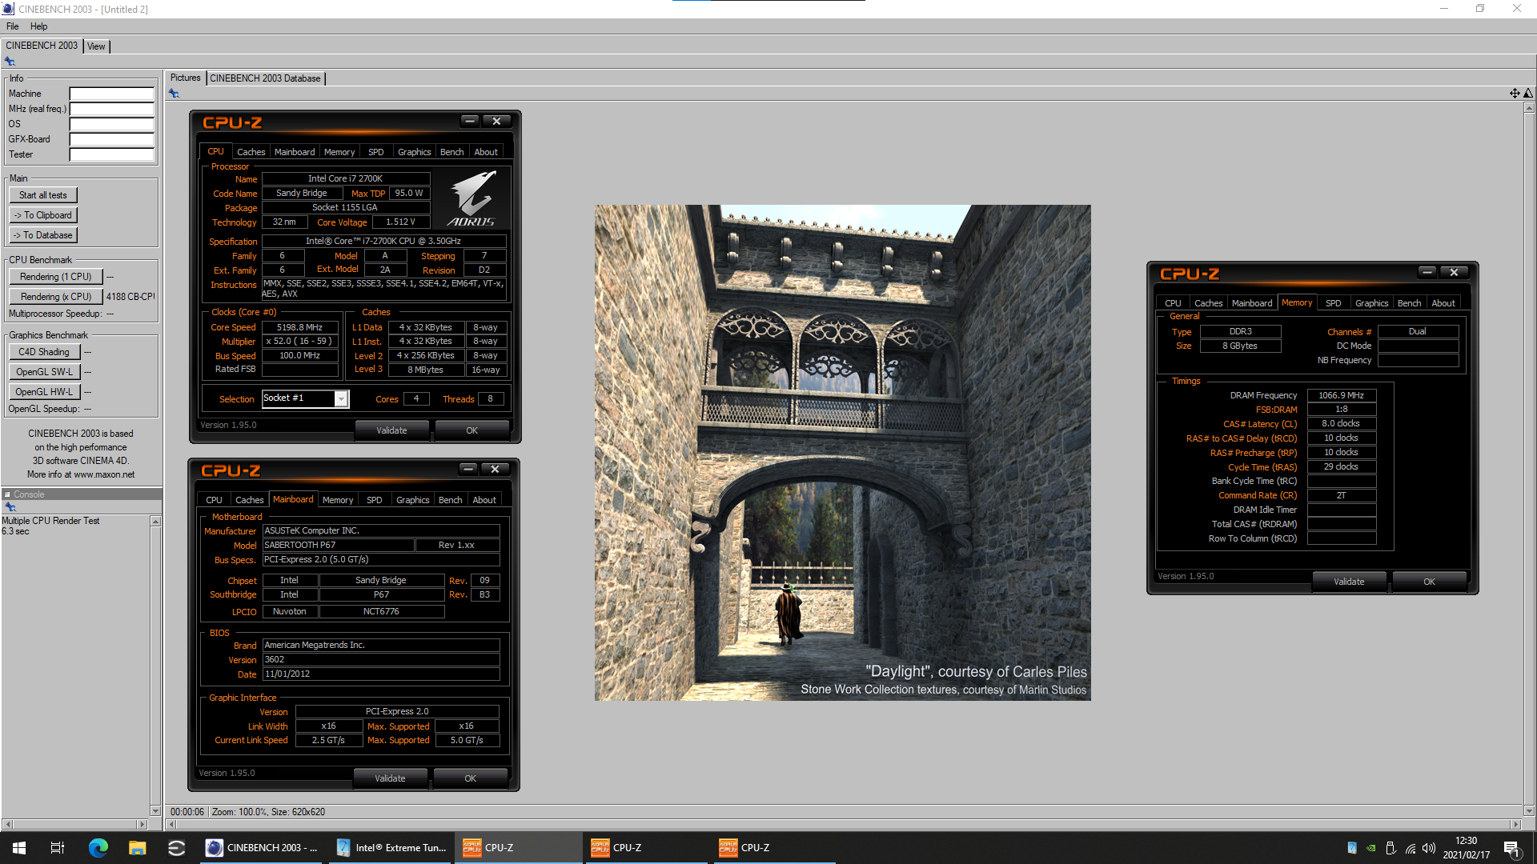Minimize the CPU-Z Memory window
Image resolution: width=1537 pixels, height=864 pixels.
click(x=1427, y=272)
